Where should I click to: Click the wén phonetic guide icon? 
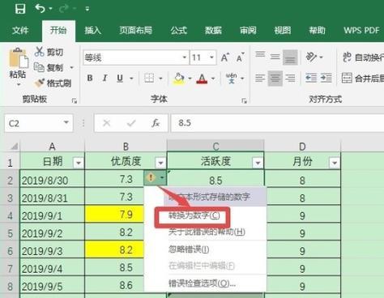click(x=232, y=79)
